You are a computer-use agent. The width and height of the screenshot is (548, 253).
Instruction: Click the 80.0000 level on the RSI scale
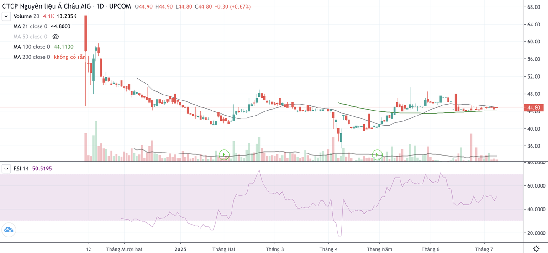click(x=535, y=163)
